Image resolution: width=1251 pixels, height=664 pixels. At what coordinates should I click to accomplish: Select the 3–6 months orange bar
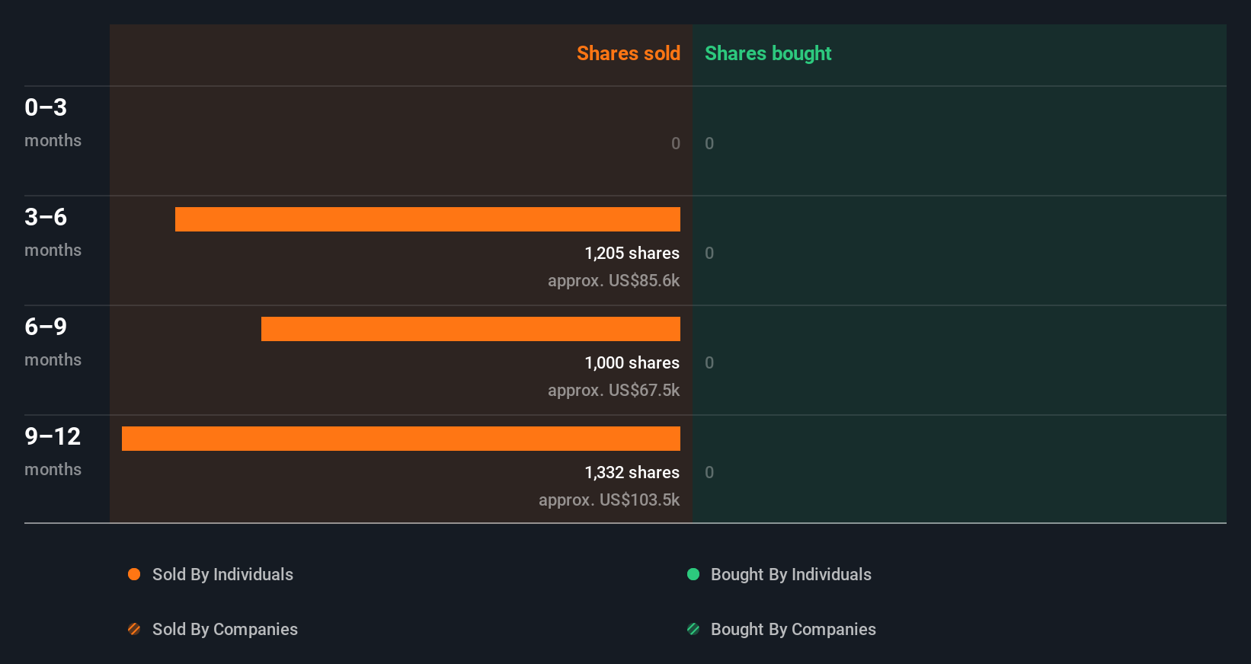(427, 219)
